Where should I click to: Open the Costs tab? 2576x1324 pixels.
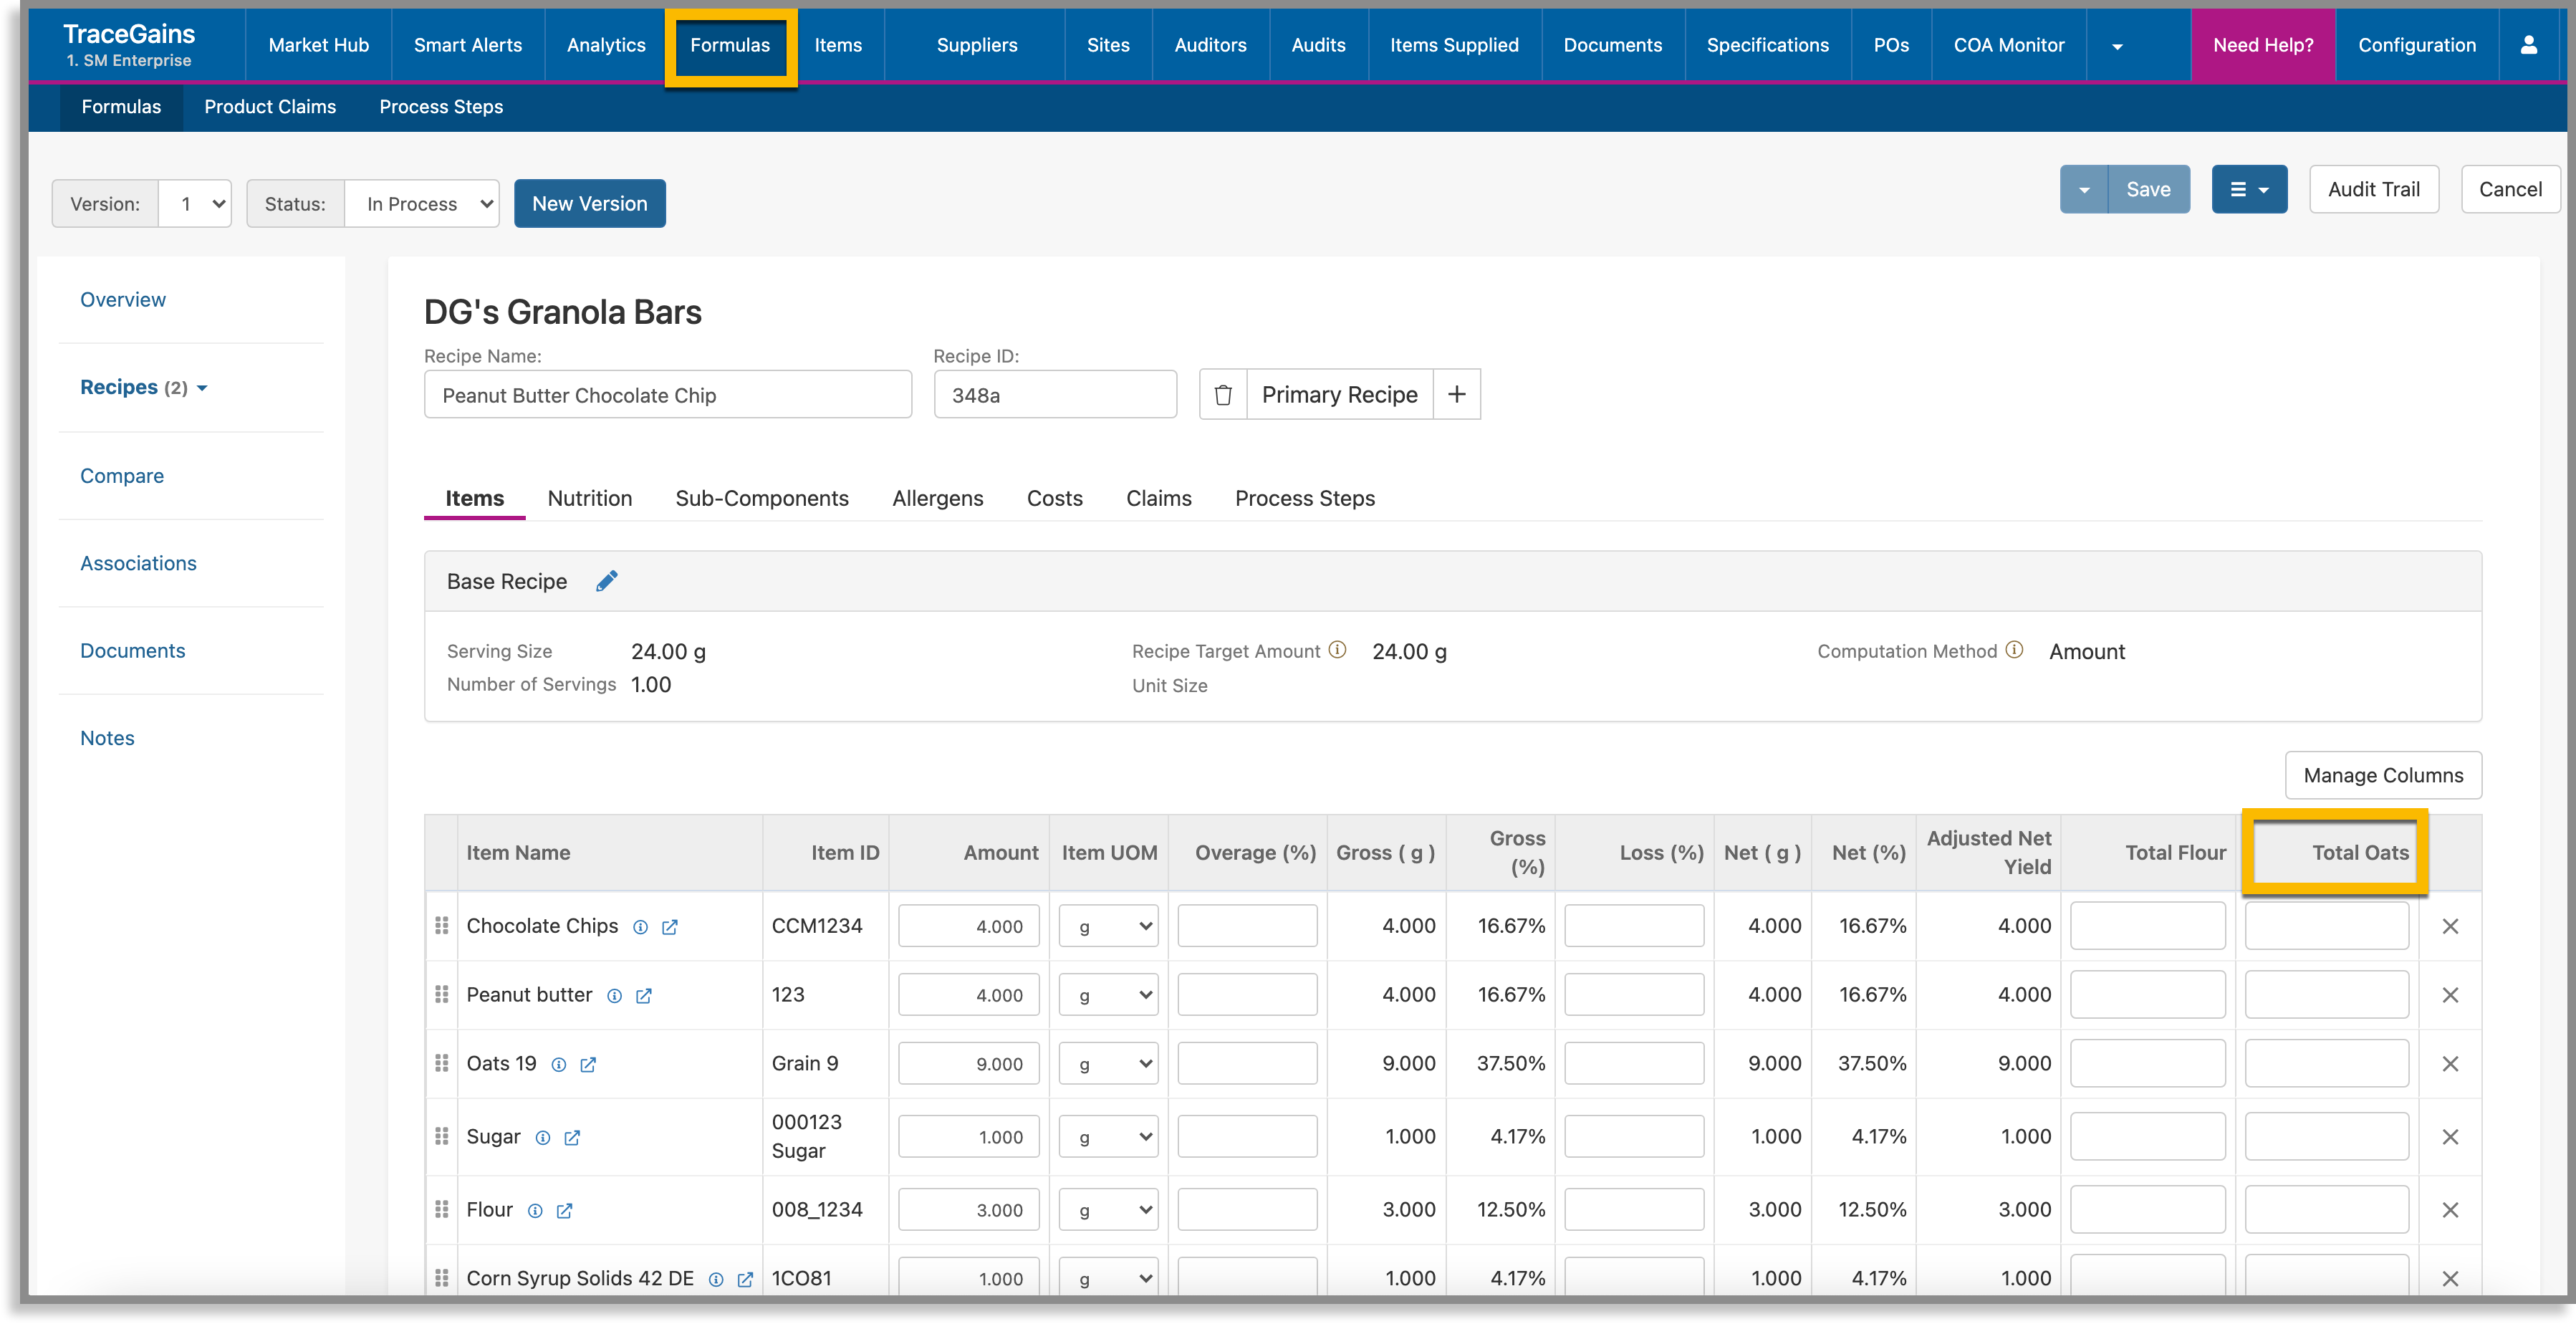coord(1054,498)
